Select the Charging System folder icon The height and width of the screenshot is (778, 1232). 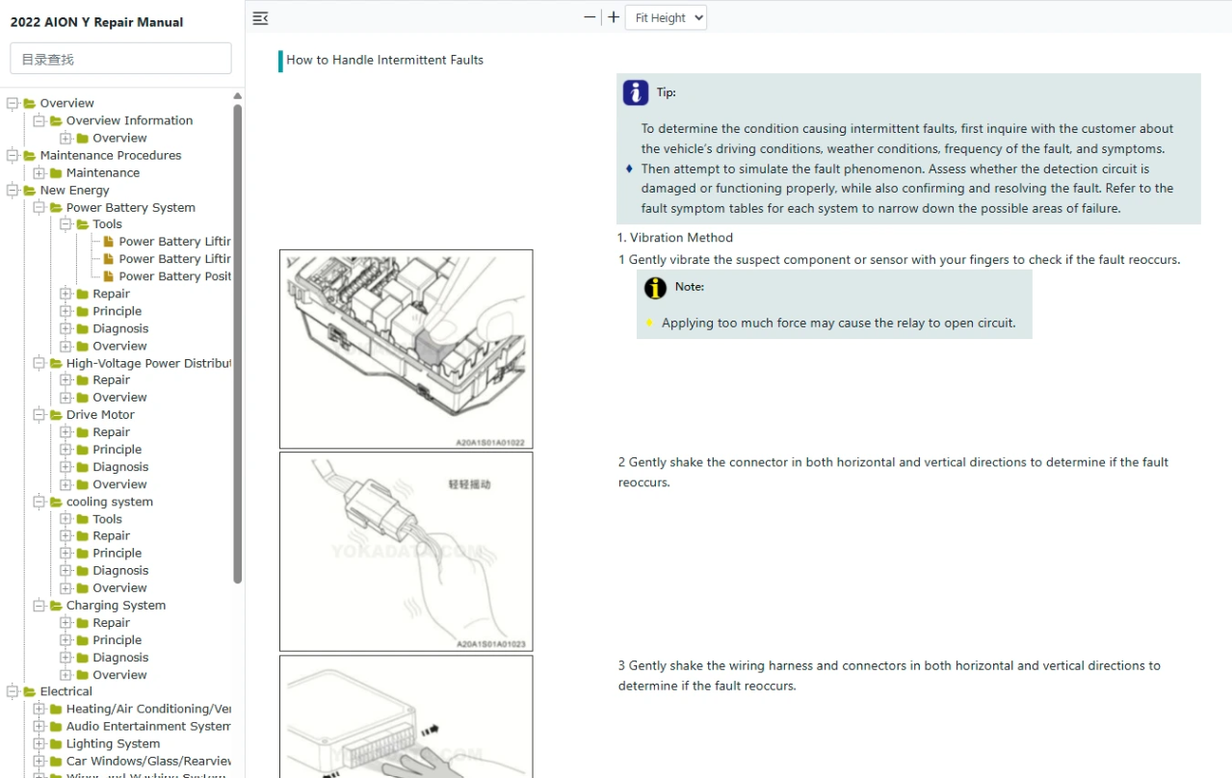(x=56, y=606)
